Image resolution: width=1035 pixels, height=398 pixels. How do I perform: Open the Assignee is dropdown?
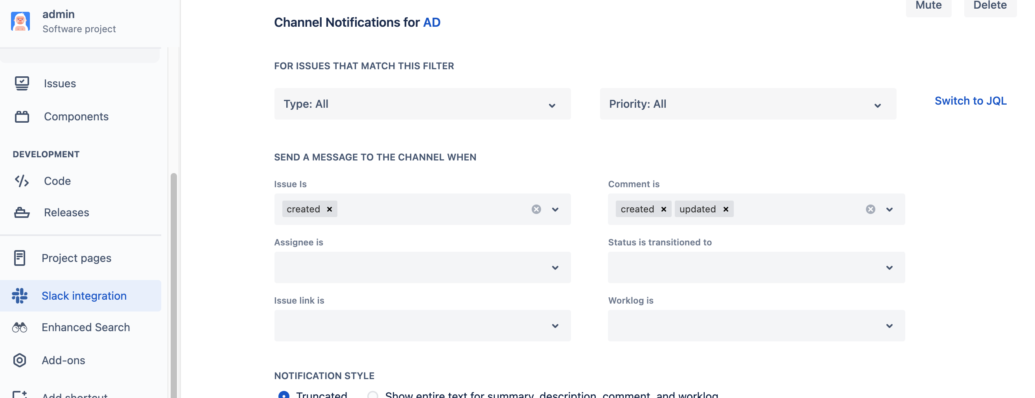click(422, 268)
